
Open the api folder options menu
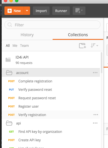click(95, 123)
